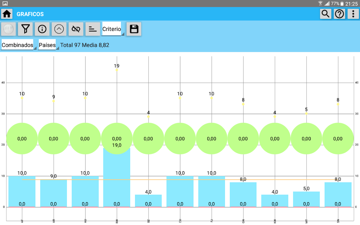This screenshot has width=360, height=225.
Task: Select the BW bar showing 19,0
Action: pos(117,180)
